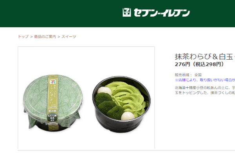Click the blue store availability notice text
Image resolution: width=235 pixels, height=156 pixels.
click(x=205, y=80)
